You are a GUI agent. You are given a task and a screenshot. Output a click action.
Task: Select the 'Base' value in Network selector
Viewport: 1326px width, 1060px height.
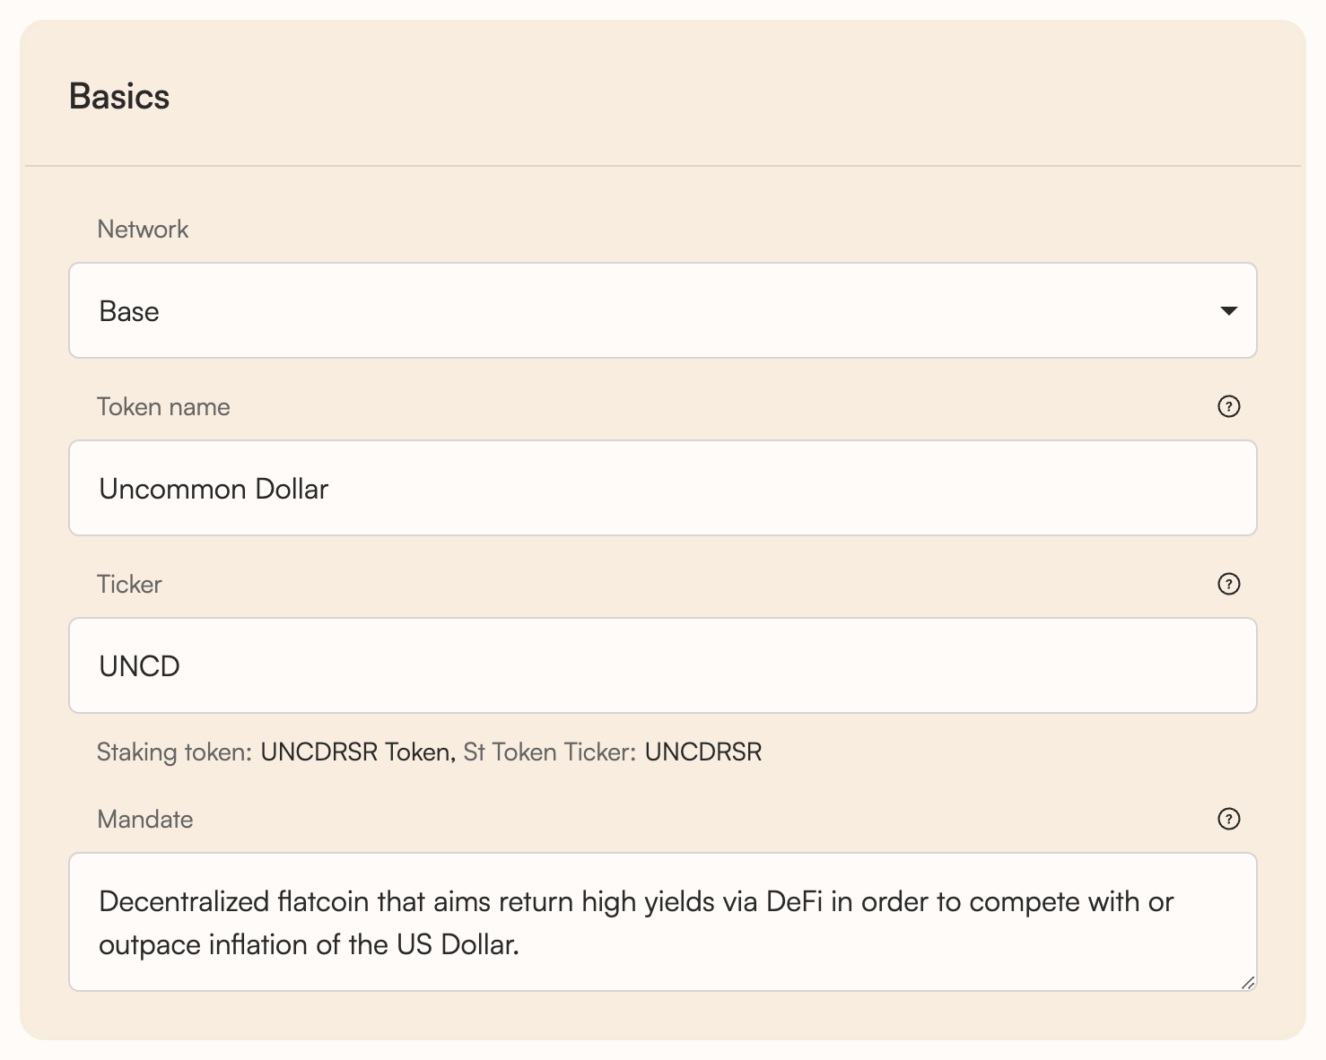tap(129, 311)
